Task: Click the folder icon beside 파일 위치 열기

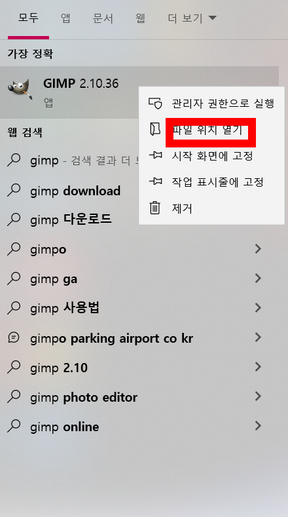Action: point(155,130)
